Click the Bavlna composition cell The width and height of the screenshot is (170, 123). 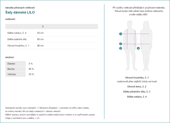click(x=15, y=69)
